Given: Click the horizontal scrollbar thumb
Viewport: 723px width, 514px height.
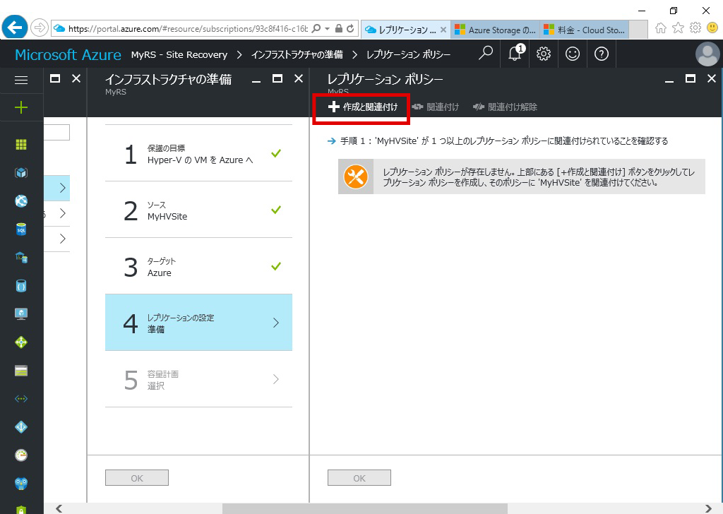Looking at the screenshot, I should click(x=365, y=508).
